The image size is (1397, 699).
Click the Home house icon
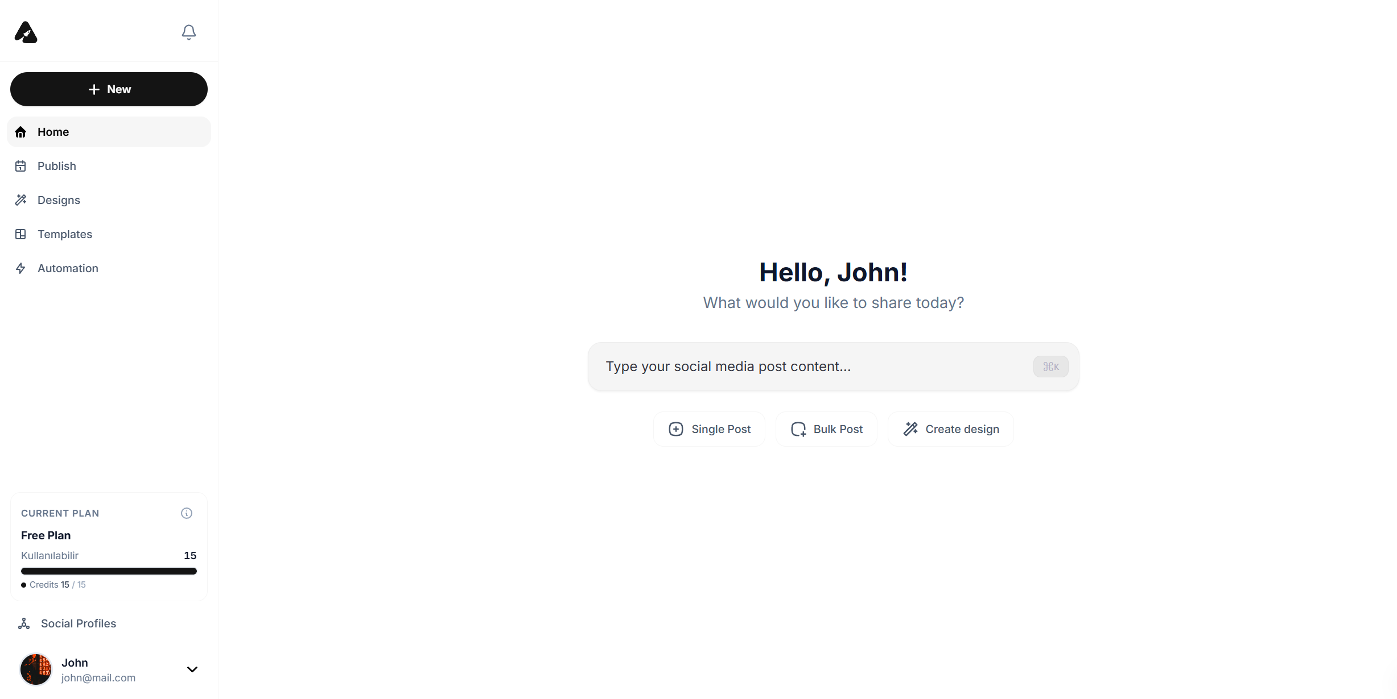point(20,132)
